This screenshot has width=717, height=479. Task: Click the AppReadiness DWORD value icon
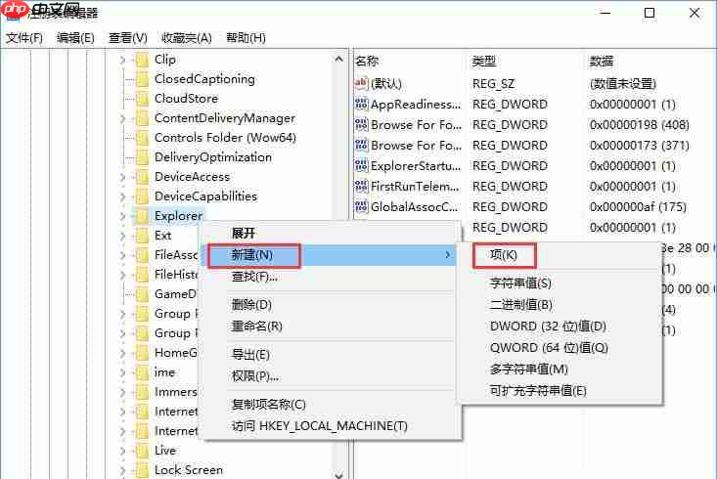[x=361, y=105]
